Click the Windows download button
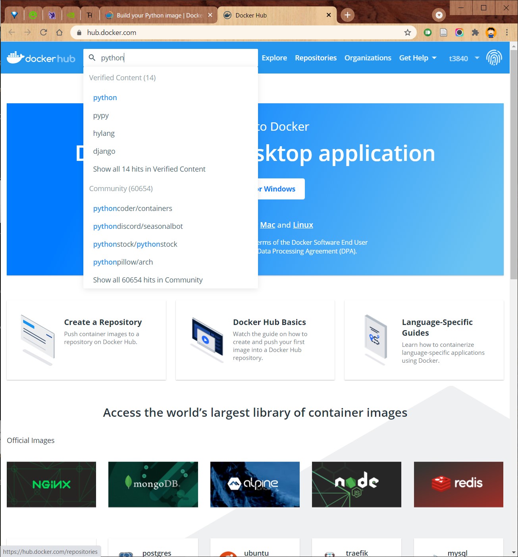 point(281,189)
